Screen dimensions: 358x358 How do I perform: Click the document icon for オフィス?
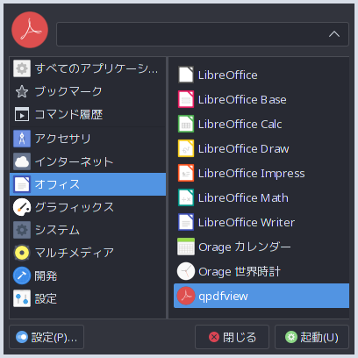22,184
